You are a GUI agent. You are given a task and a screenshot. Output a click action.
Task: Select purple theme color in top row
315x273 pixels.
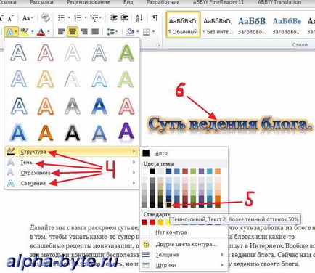(201, 171)
